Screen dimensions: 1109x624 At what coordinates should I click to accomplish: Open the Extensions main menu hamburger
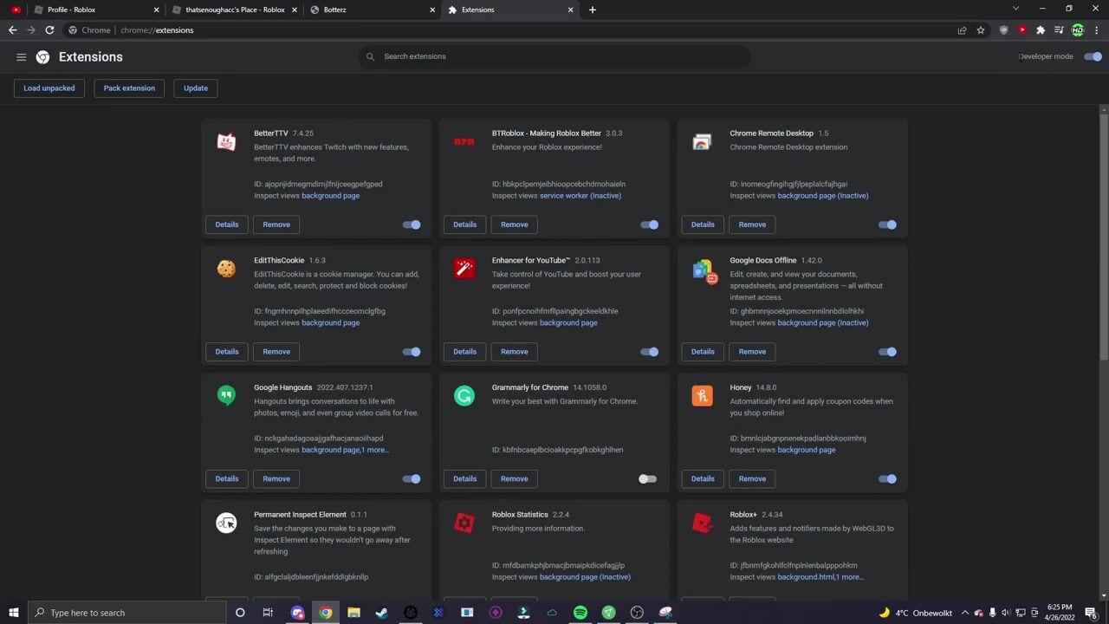21,56
